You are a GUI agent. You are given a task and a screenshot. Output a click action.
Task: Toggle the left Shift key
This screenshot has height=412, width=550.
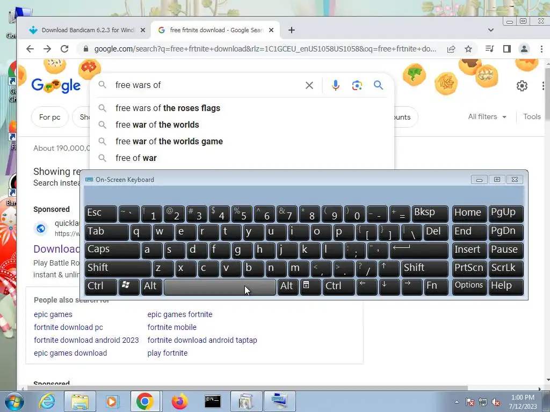click(x=118, y=268)
